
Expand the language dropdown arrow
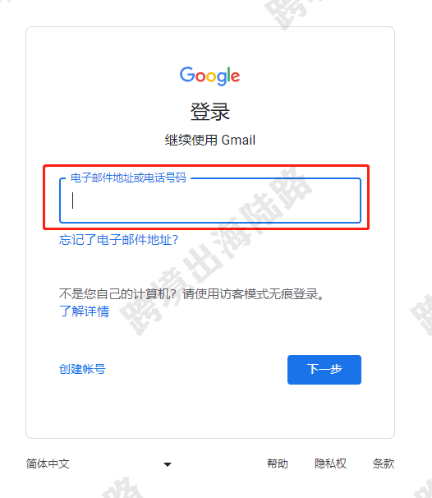coord(168,464)
